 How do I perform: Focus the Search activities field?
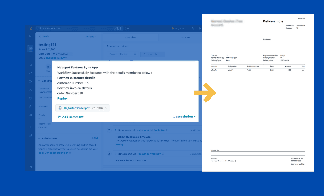(122, 54)
